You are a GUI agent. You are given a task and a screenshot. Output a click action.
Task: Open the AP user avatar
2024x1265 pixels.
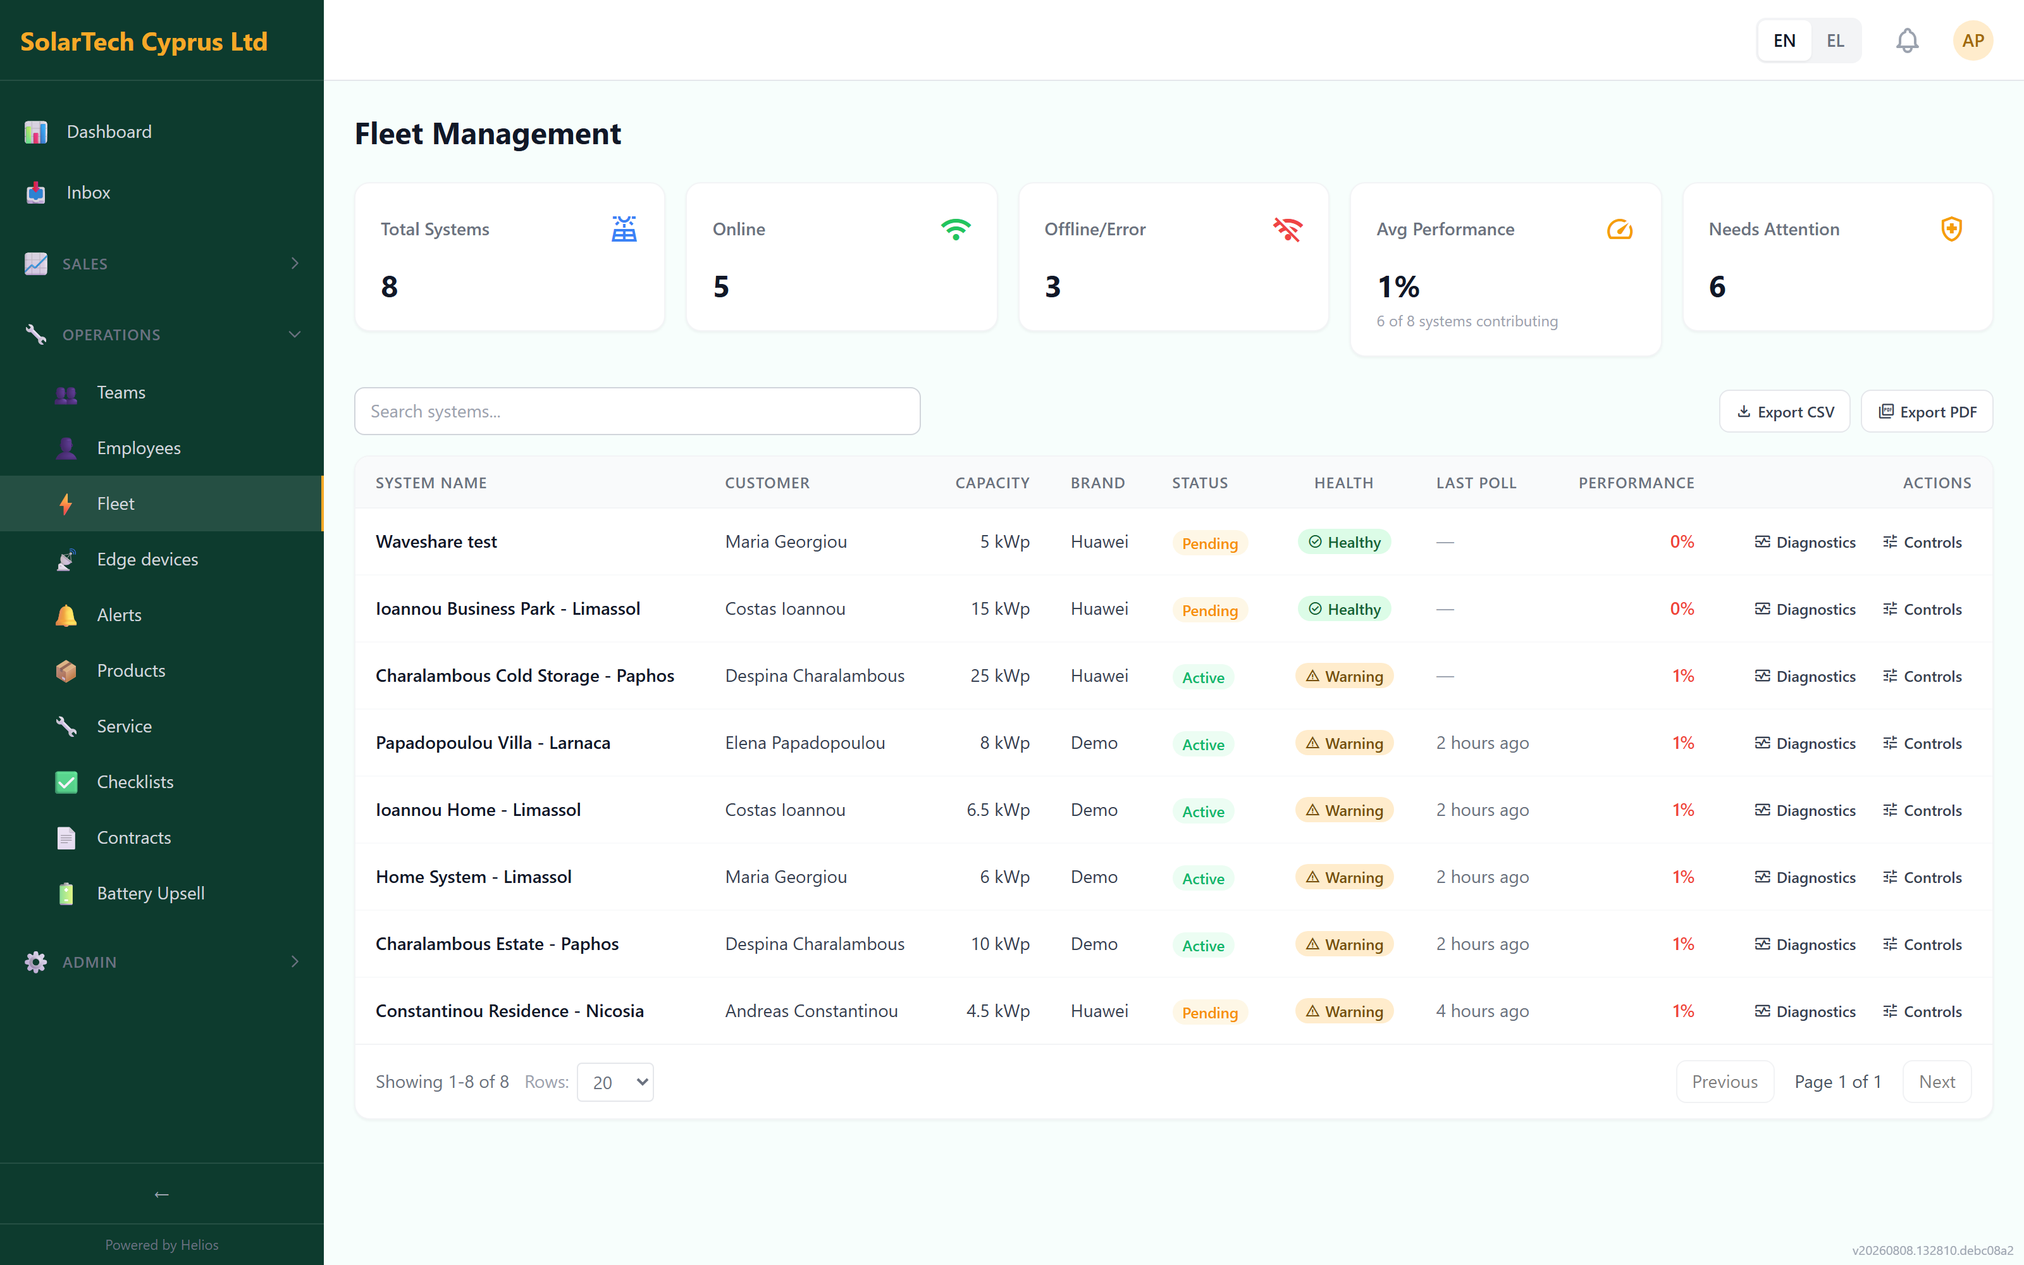pos(1972,40)
